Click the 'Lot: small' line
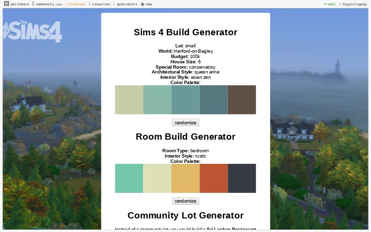This screenshot has width=371, height=232. (185, 46)
